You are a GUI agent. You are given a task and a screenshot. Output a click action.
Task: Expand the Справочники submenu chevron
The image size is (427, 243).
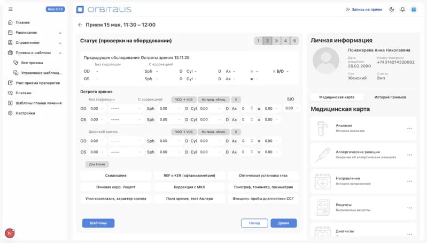60,43
